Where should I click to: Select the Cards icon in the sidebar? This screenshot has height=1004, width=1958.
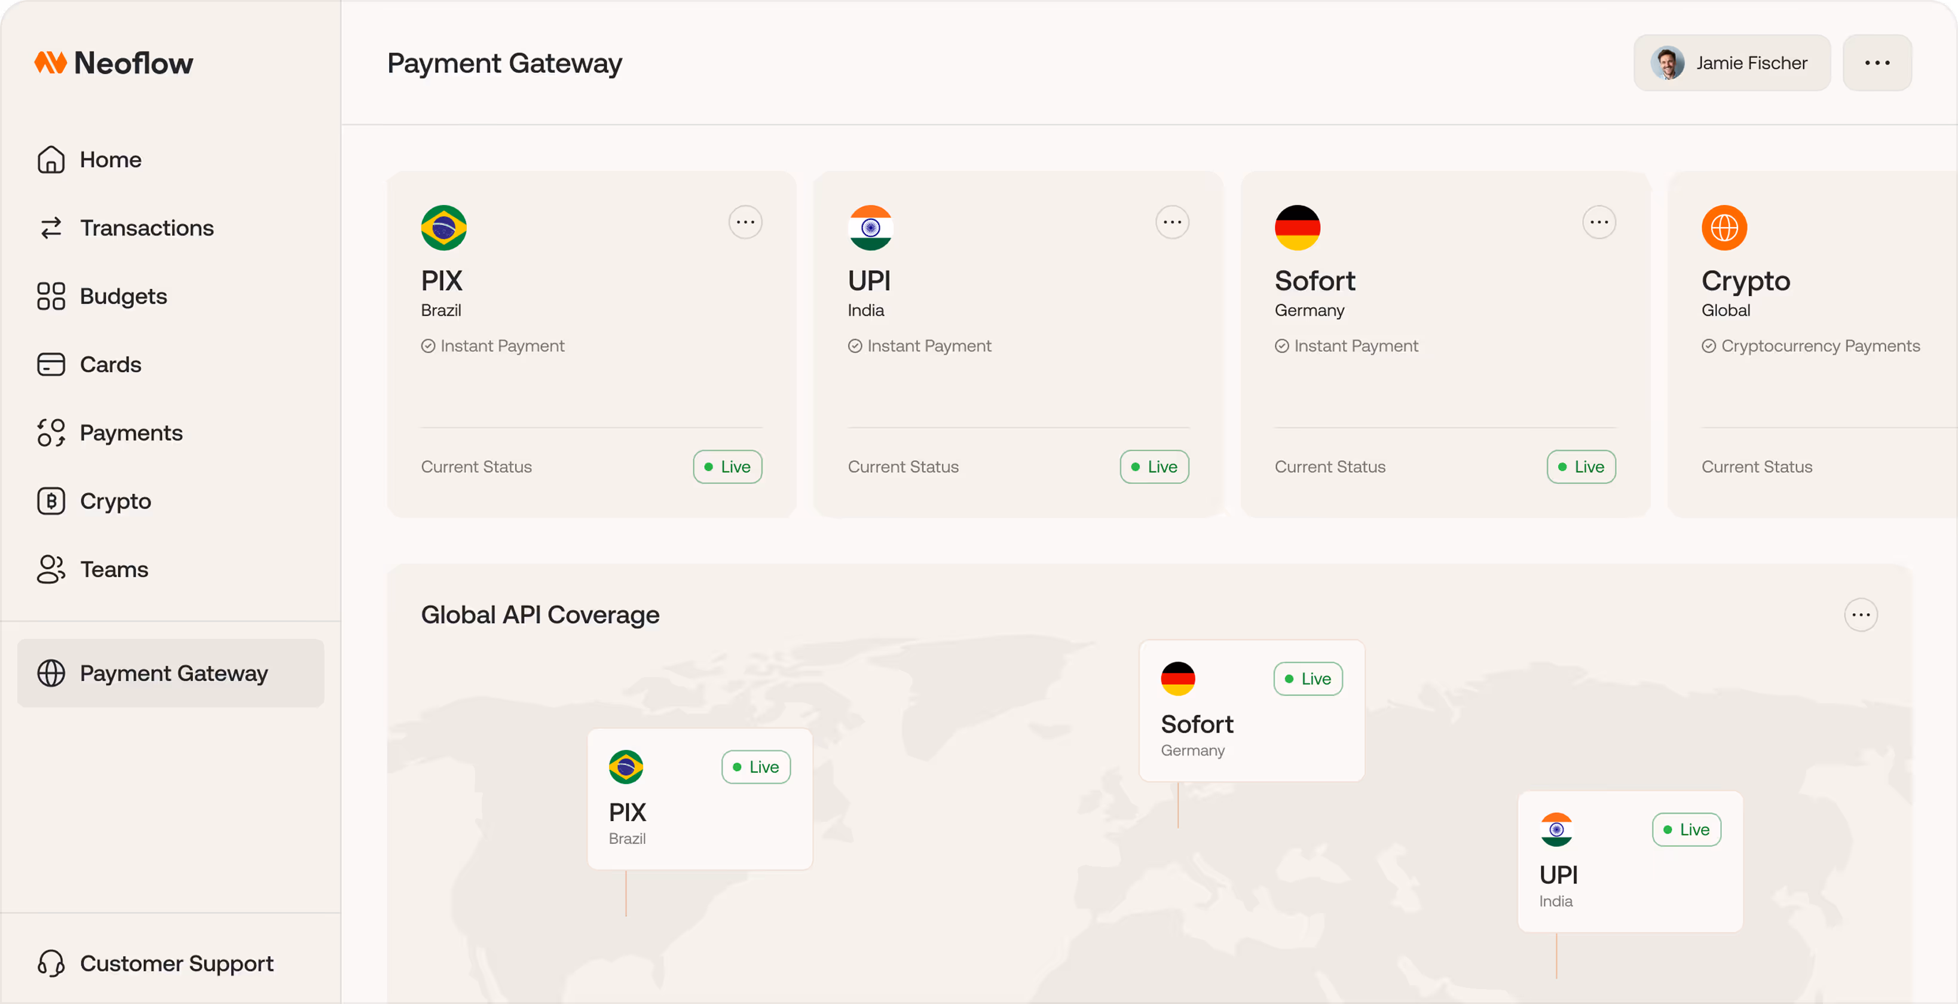[x=50, y=364]
